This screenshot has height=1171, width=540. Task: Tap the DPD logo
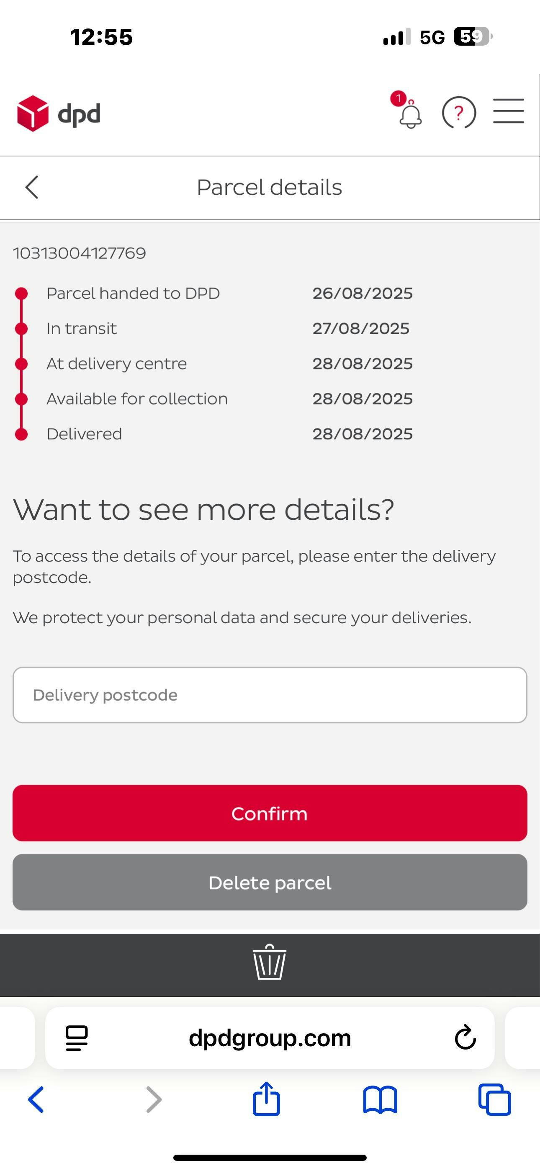pos(58,113)
